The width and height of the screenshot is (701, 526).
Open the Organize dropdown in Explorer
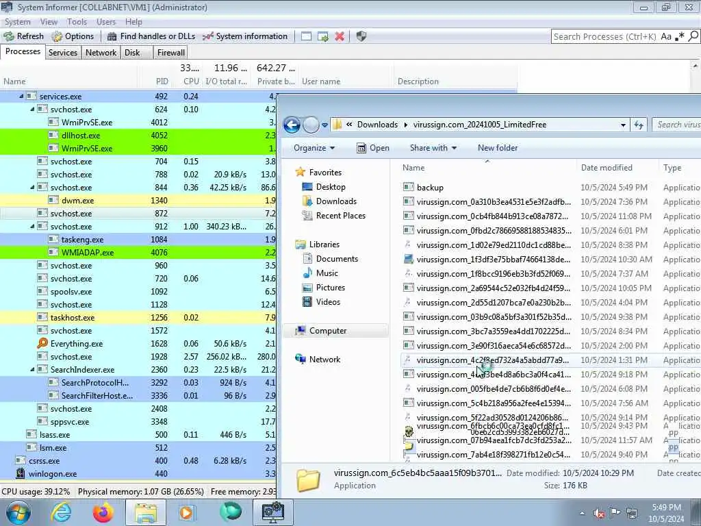[314, 148]
